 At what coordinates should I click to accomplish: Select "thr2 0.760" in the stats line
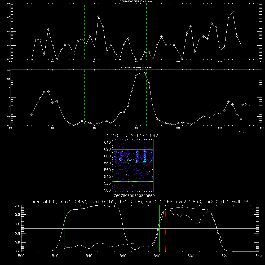click(x=217, y=202)
